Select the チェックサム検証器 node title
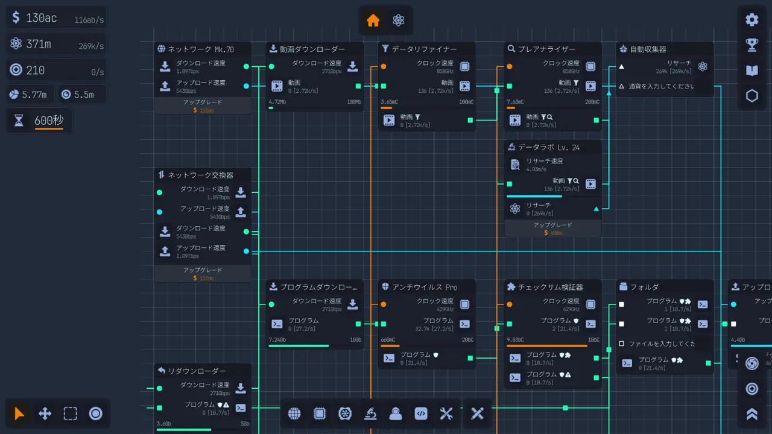772x434 pixels. pyautogui.click(x=550, y=287)
